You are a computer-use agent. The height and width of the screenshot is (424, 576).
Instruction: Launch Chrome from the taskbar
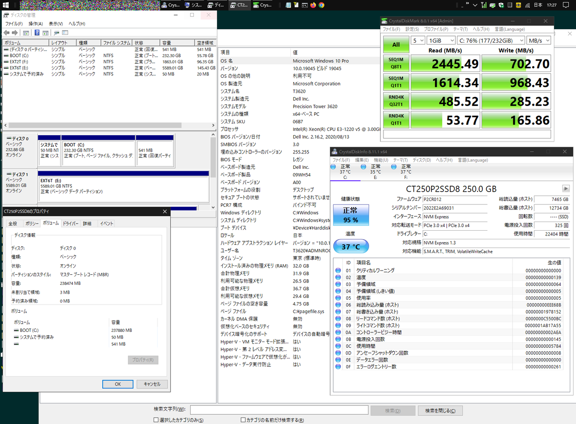pyautogui.click(x=321, y=5)
